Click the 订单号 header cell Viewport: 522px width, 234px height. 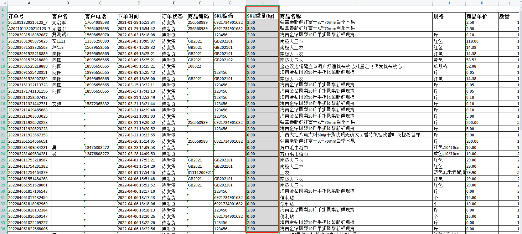click(29, 16)
